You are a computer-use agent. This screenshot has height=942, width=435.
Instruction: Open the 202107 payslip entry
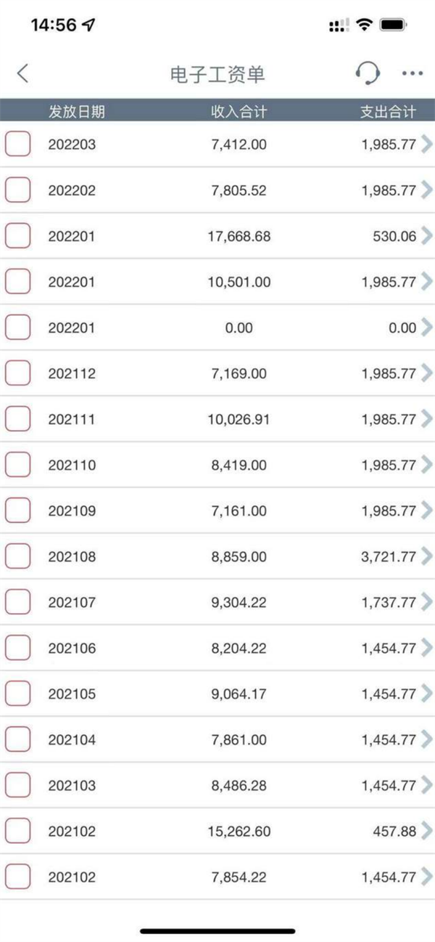point(217,602)
